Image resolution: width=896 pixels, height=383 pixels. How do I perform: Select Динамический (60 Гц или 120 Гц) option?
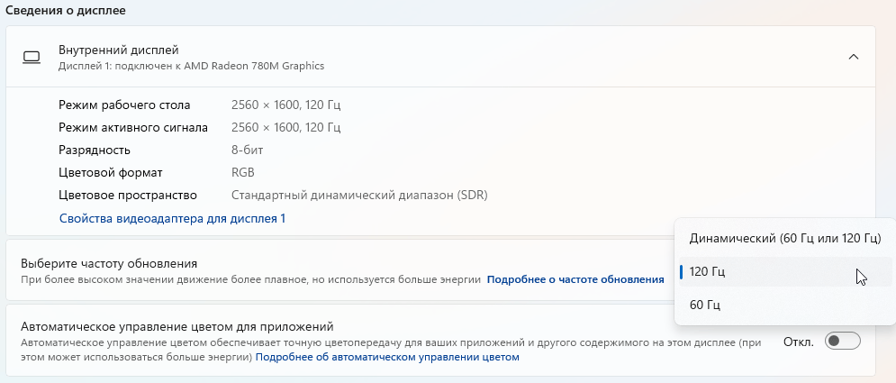pos(784,239)
